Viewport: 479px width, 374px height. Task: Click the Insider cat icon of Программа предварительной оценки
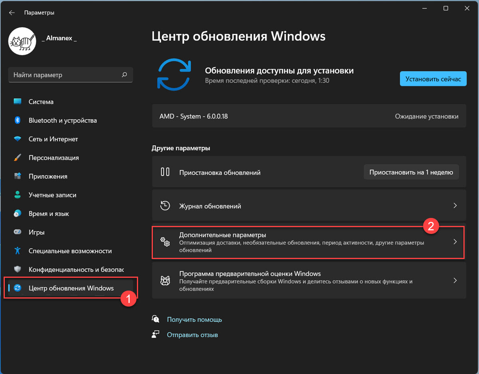[x=165, y=281]
